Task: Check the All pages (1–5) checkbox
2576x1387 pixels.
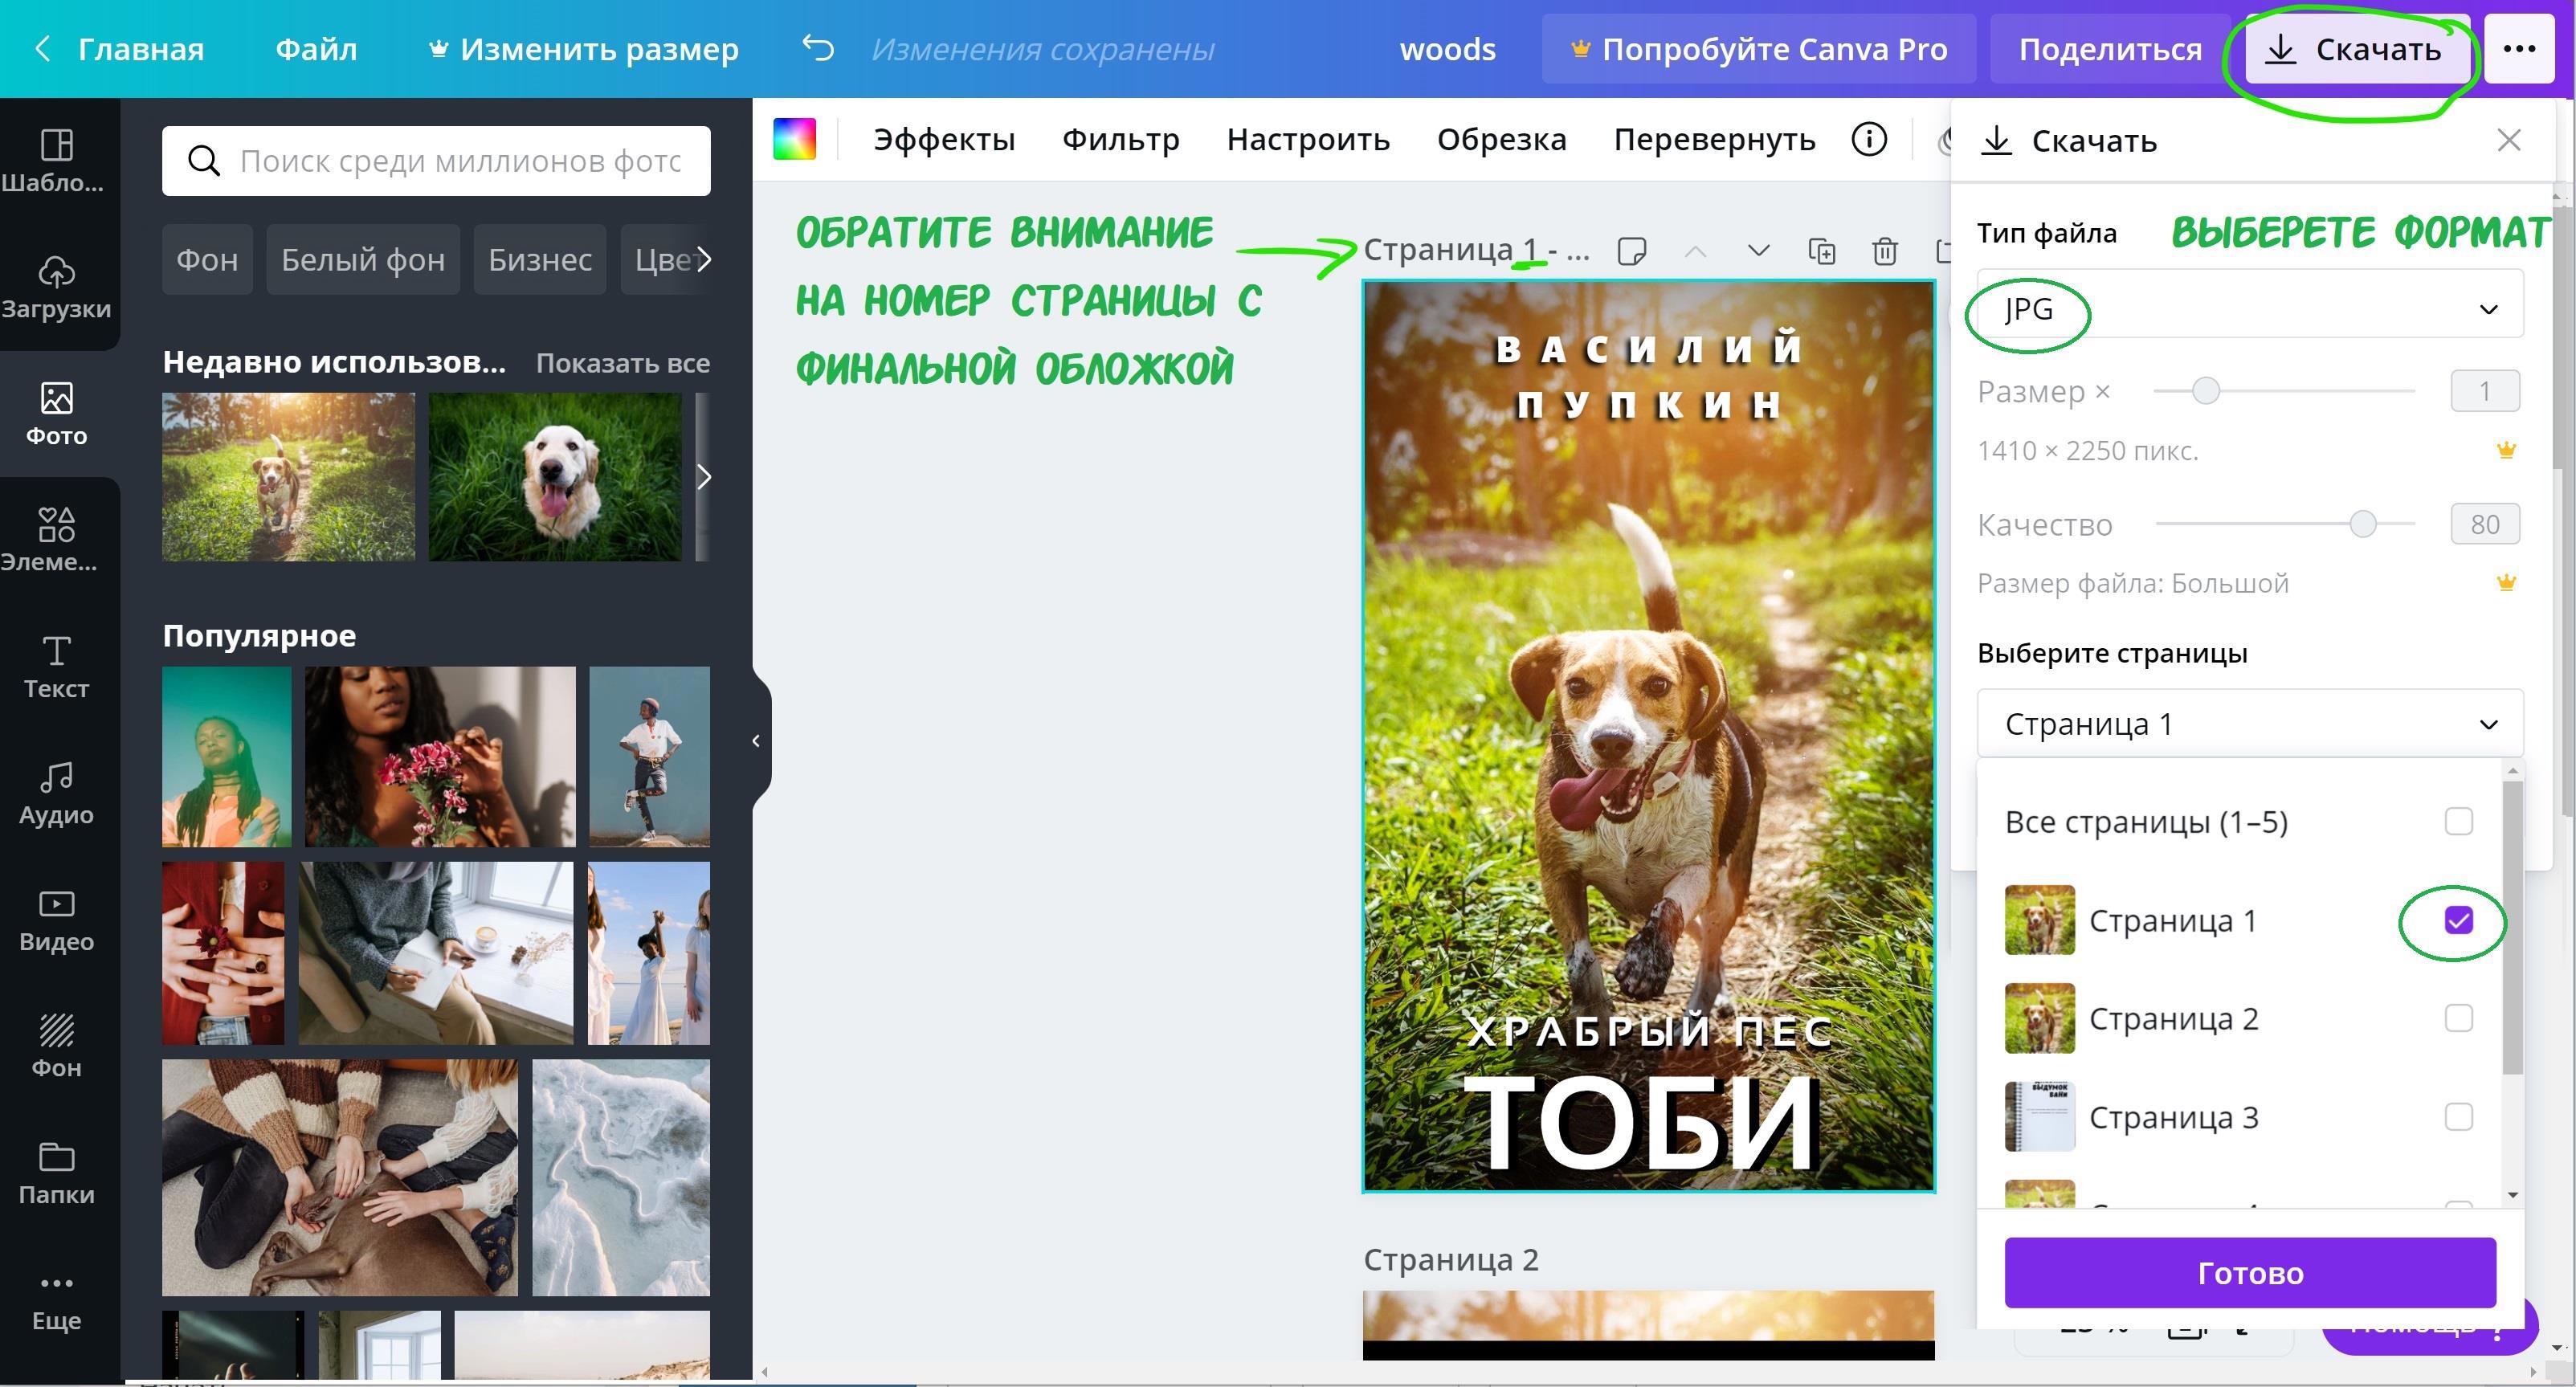Action: tap(2457, 821)
